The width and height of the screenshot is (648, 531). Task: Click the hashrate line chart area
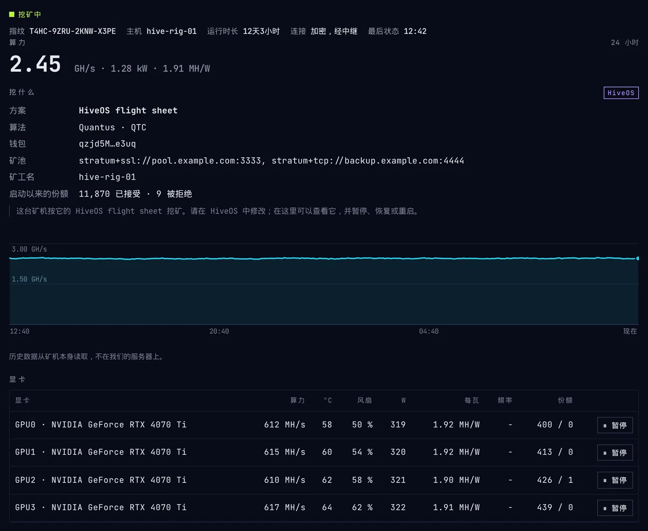(324, 284)
